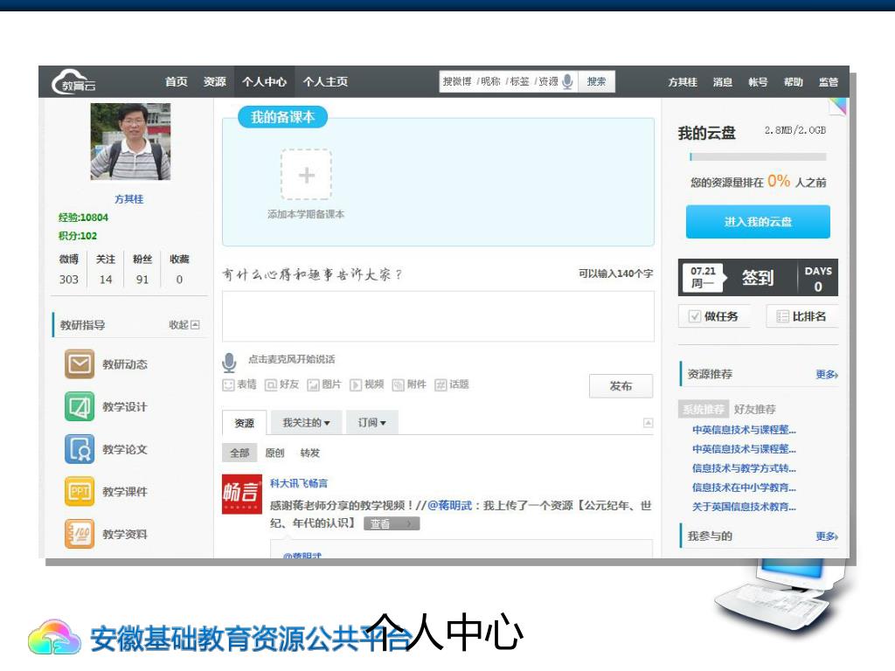Insert an emoticon with 表情 icon
895x671 pixels.
point(229,384)
